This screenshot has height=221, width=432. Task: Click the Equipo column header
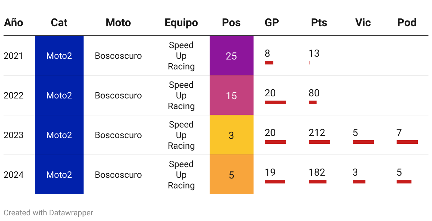coord(181,23)
